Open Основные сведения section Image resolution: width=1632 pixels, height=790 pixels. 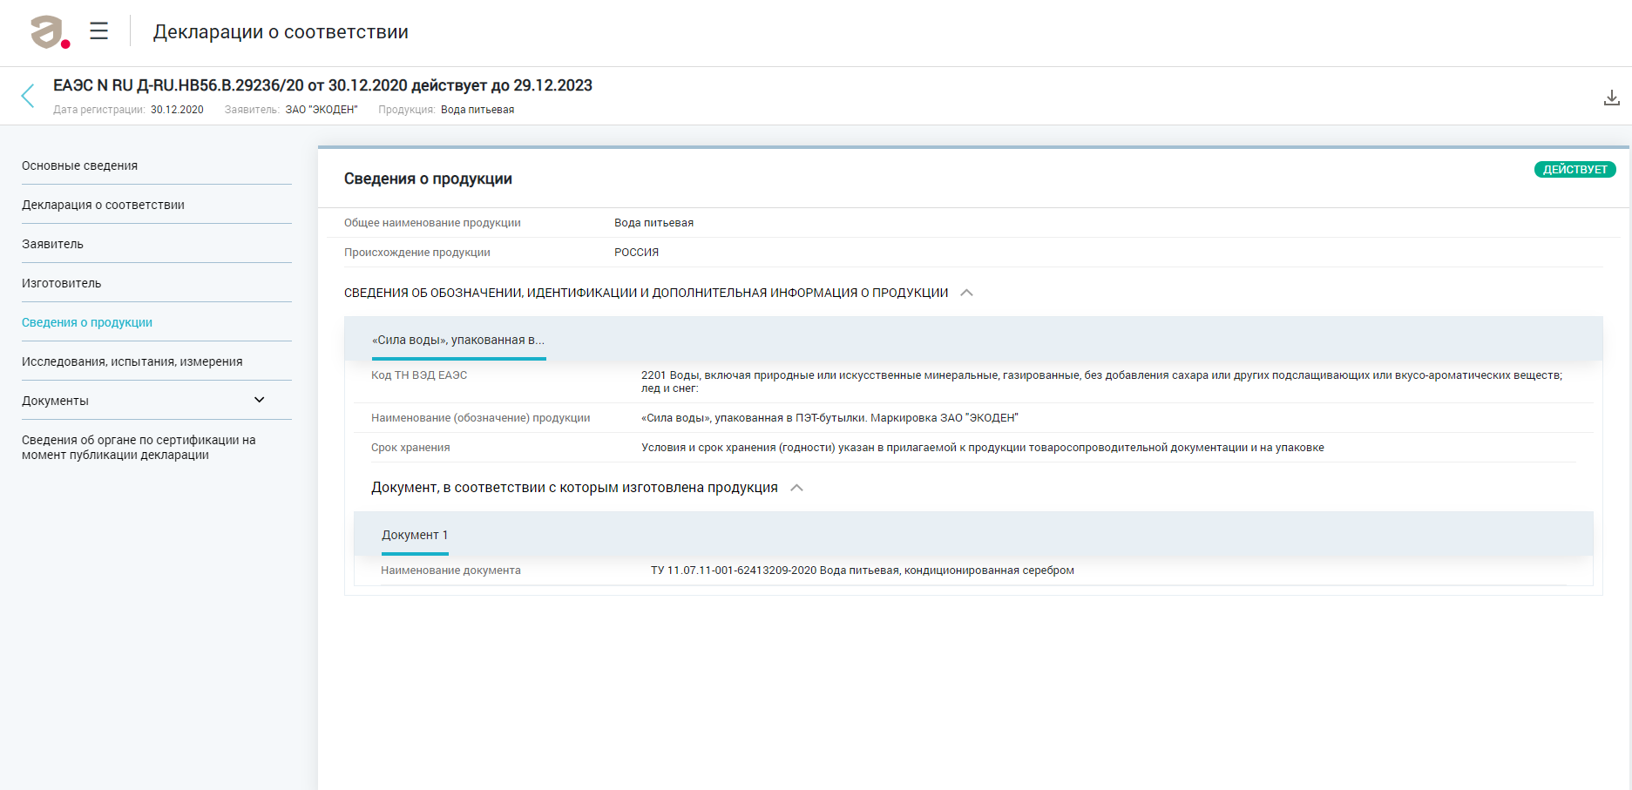[79, 165]
